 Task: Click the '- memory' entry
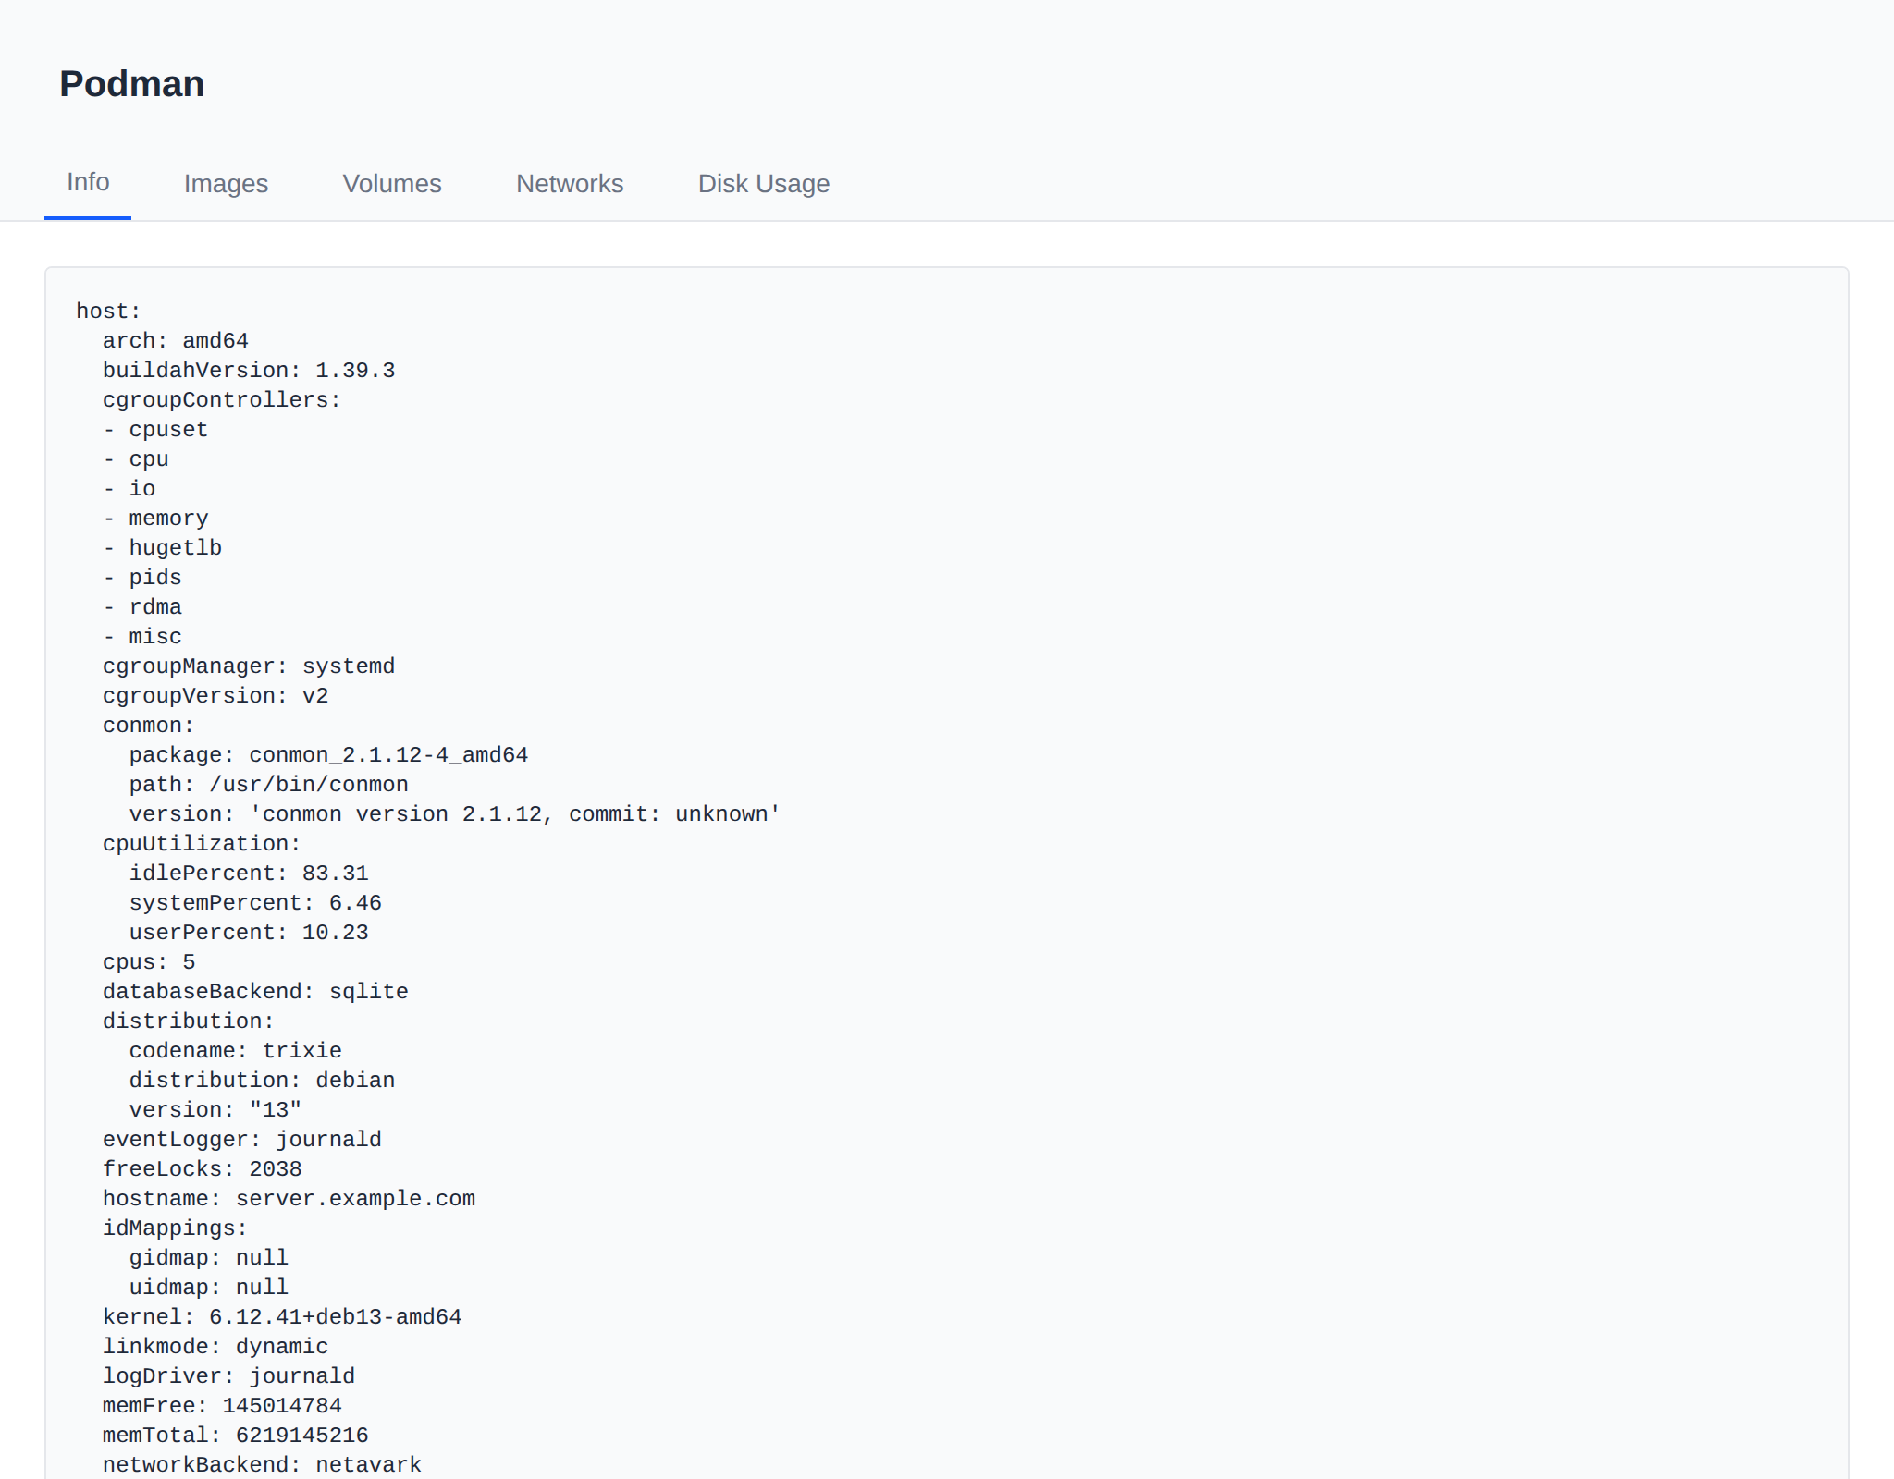point(155,519)
